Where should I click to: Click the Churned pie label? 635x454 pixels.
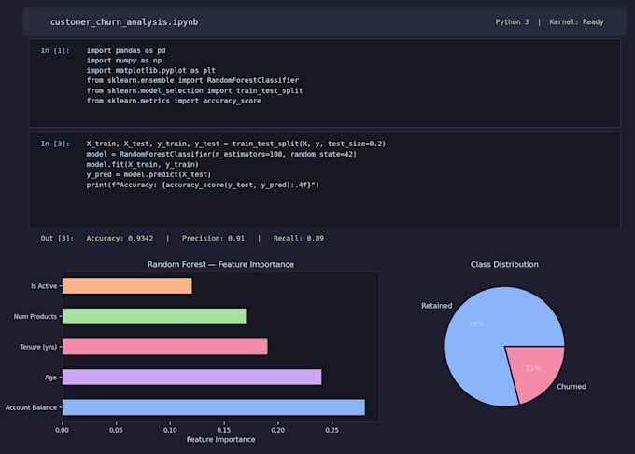pyautogui.click(x=571, y=387)
